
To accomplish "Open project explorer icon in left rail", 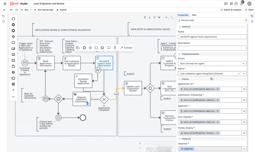I will tap(3, 16).
